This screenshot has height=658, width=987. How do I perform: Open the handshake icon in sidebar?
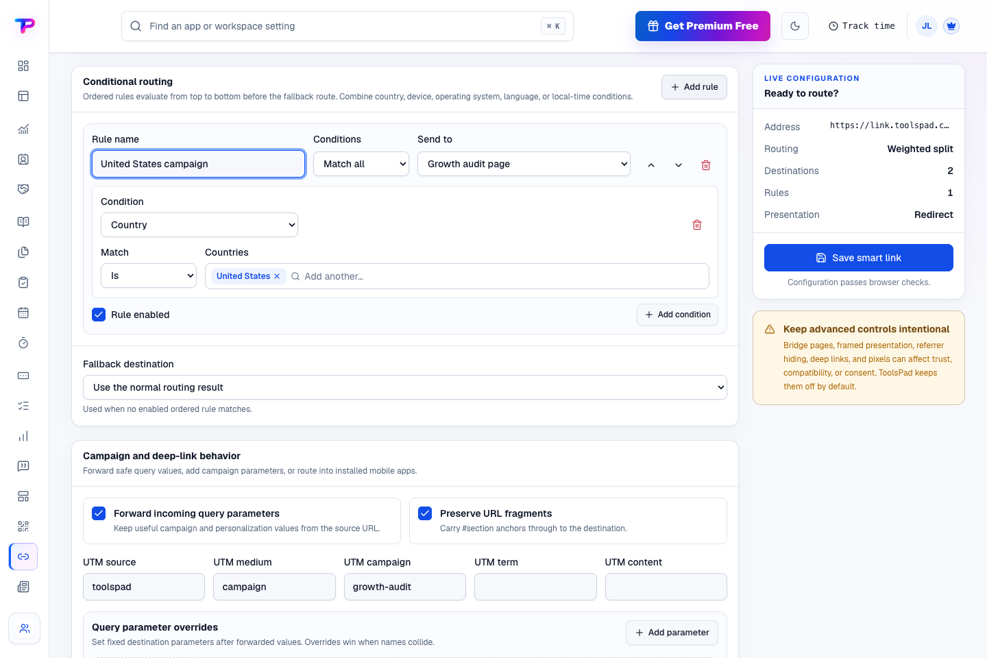pyautogui.click(x=23, y=189)
